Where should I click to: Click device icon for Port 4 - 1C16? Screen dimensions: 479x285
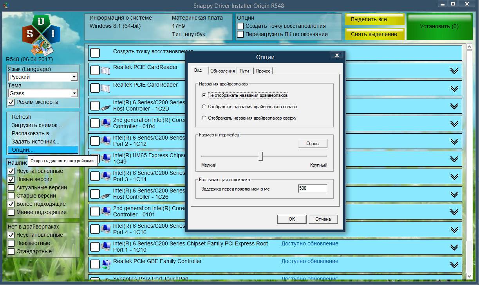pyautogui.click(x=106, y=229)
